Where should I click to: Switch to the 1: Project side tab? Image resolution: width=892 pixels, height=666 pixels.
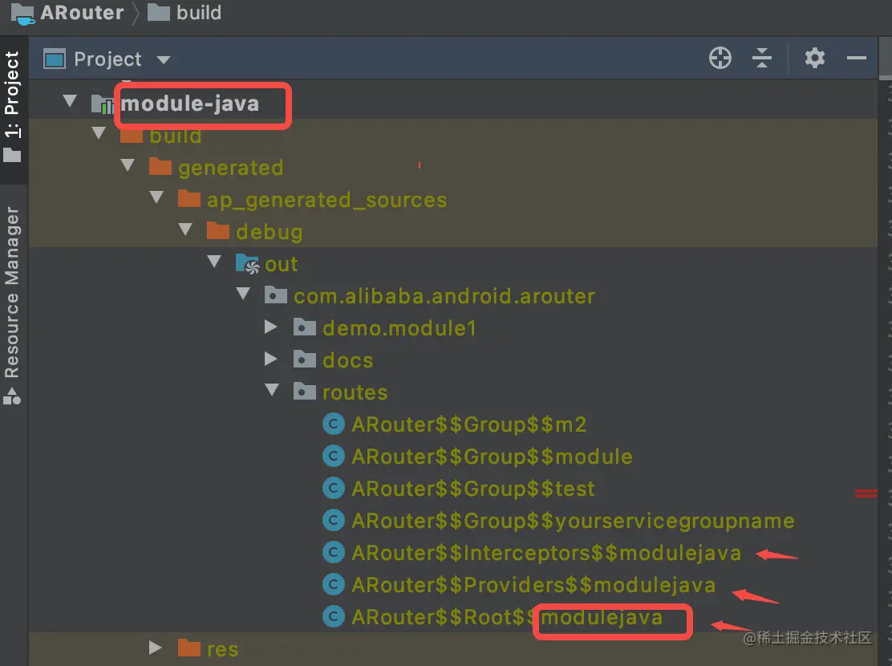tap(13, 108)
